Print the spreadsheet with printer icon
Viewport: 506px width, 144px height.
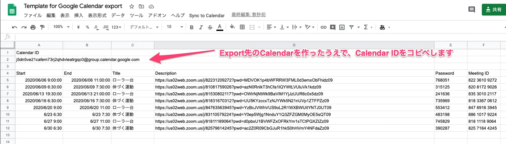pos(33,27)
